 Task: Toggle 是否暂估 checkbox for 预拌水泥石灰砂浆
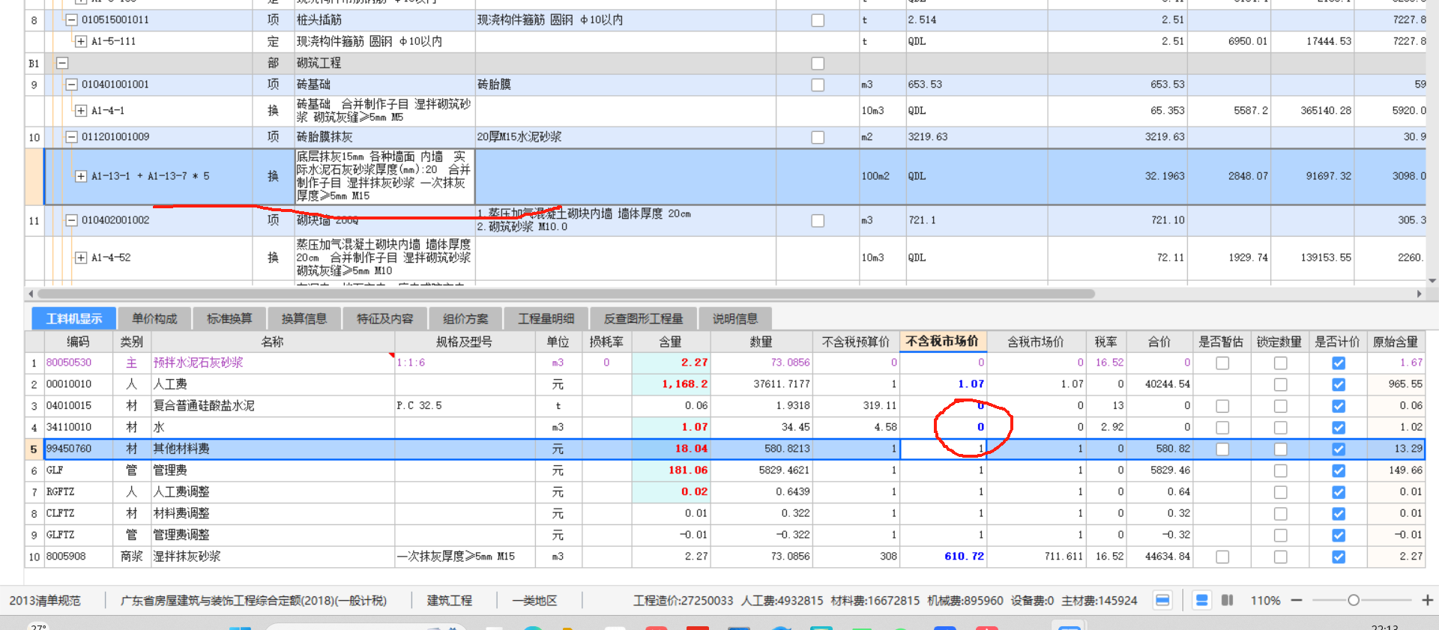(1222, 363)
